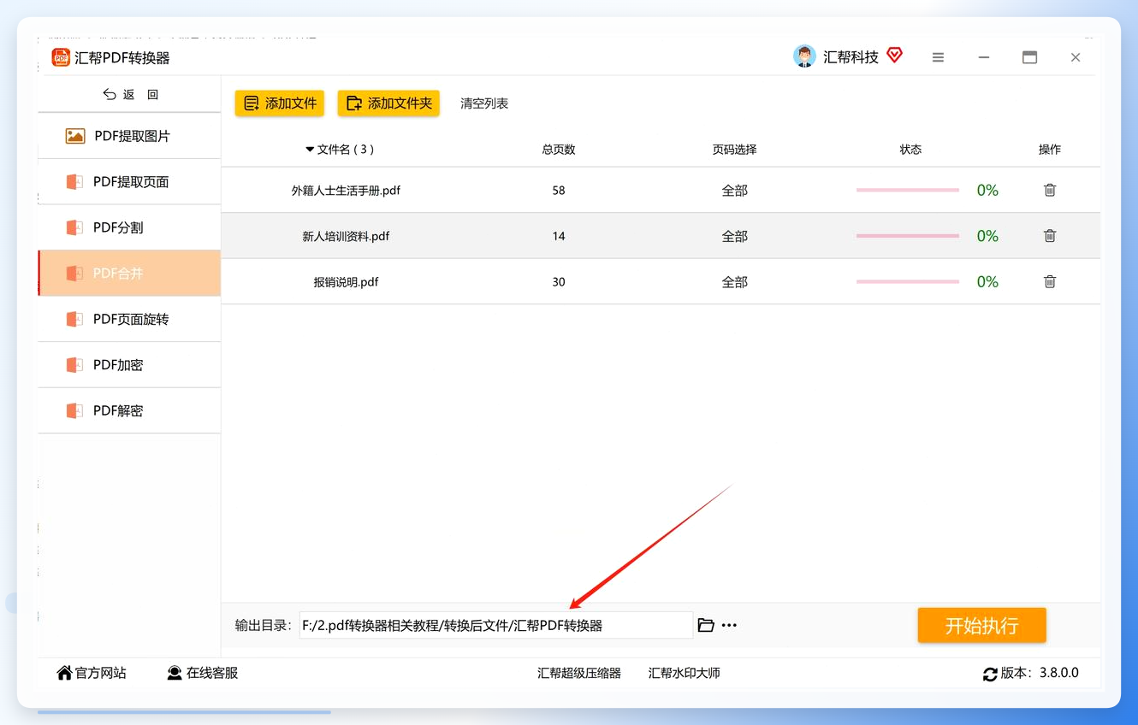Open the 汇帮超级压缩器 link
Image resolution: width=1138 pixels, height=725 pixels.
[579, 673]
